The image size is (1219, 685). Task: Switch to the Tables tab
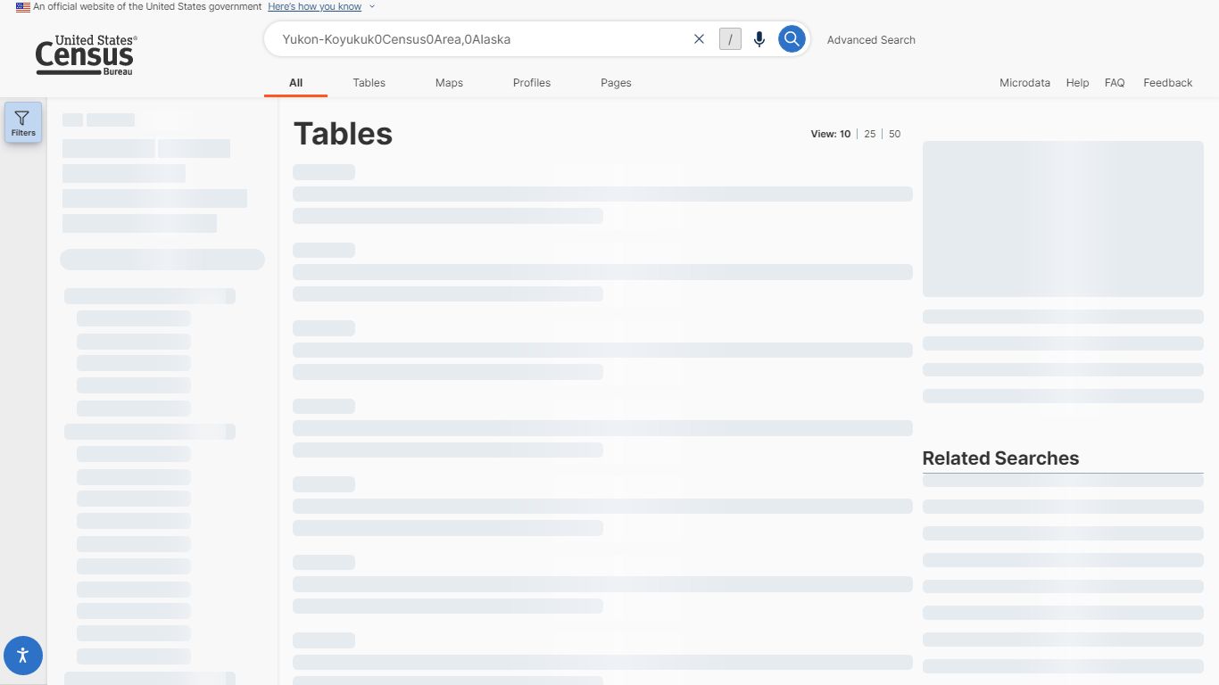coord(369,83)
